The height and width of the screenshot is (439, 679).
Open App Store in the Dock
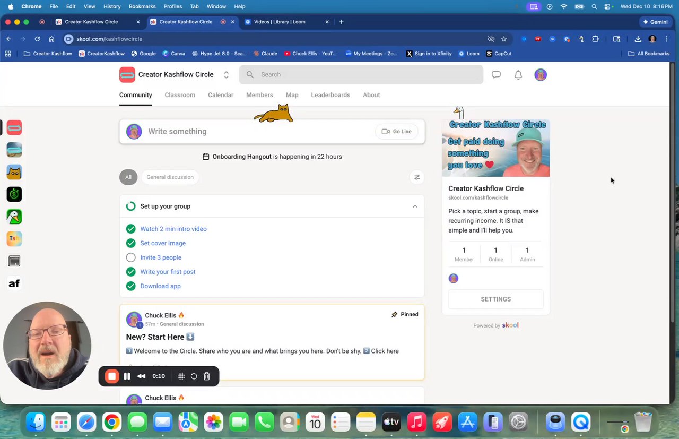pyautogui.click(x=468, y=422)
